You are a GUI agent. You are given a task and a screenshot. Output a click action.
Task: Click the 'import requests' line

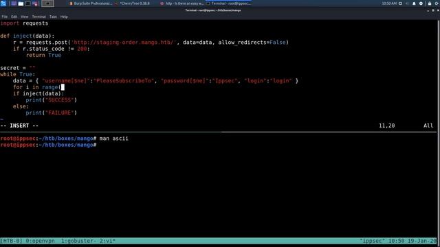click(24, 23)
